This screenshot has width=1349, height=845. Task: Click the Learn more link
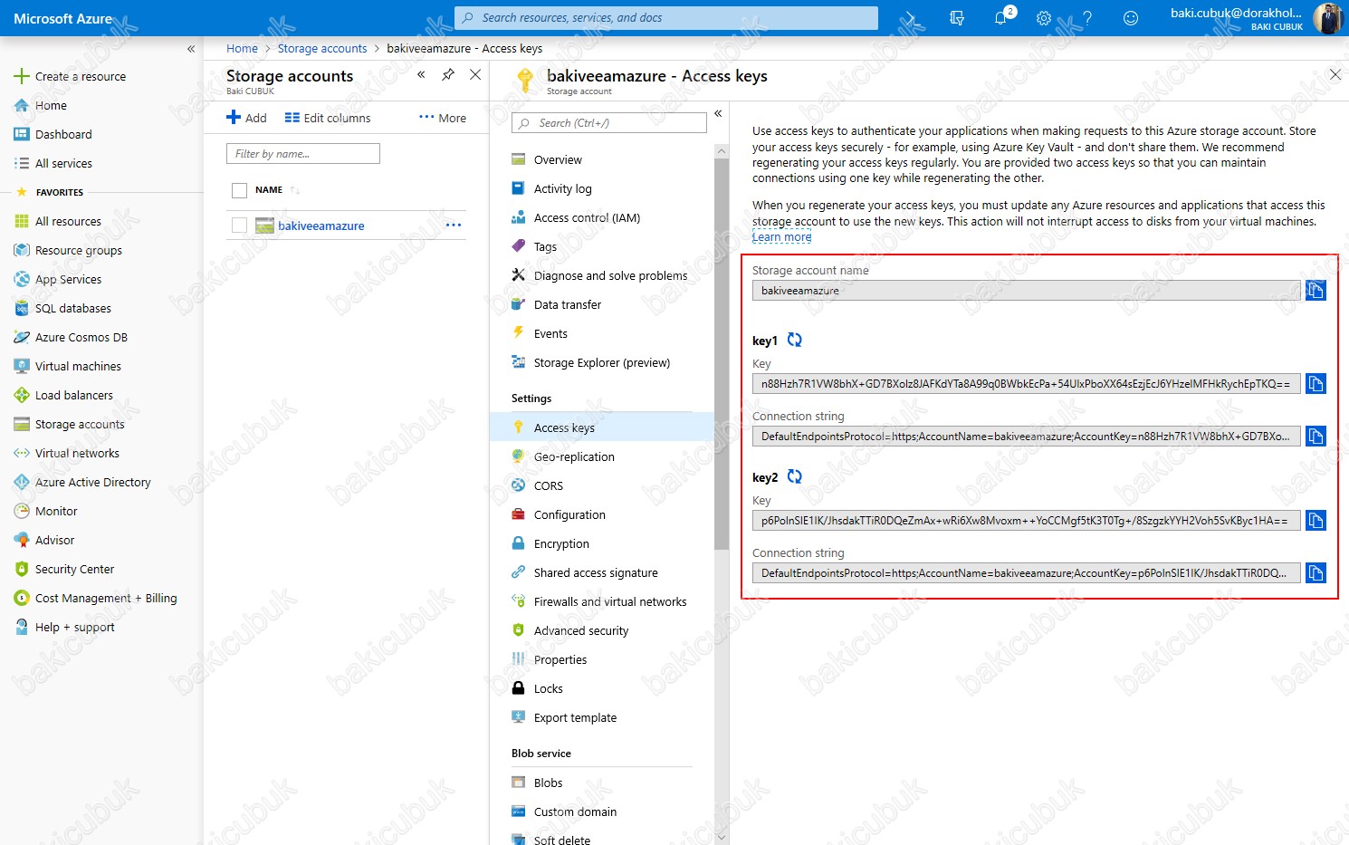[x=781, y=237]
